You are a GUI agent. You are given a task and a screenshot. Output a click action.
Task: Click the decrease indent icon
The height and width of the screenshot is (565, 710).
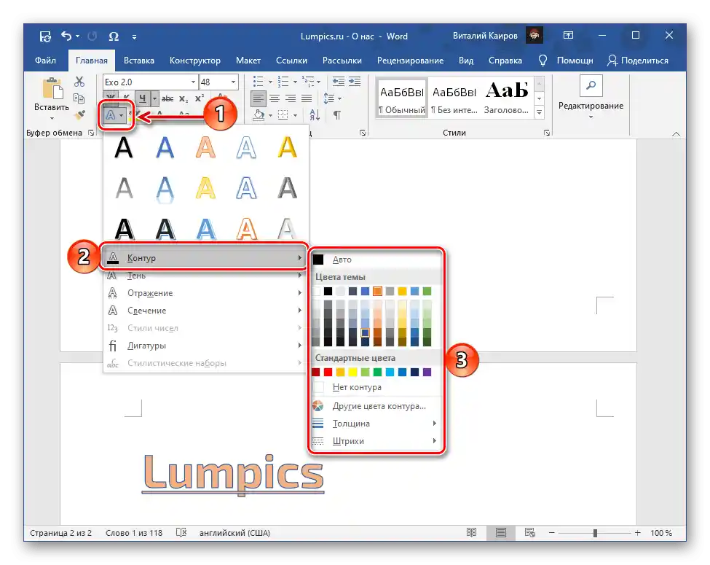point(338,82)
